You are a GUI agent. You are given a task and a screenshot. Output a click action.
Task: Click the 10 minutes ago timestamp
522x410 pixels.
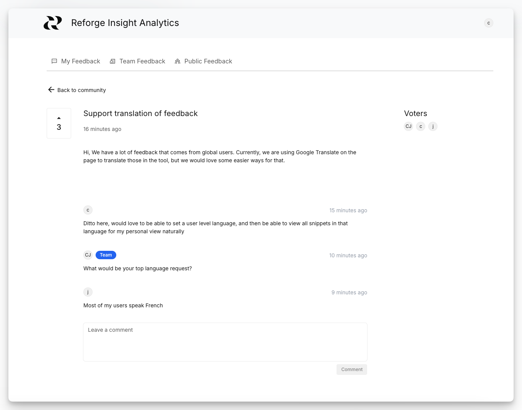pos(348,255)
